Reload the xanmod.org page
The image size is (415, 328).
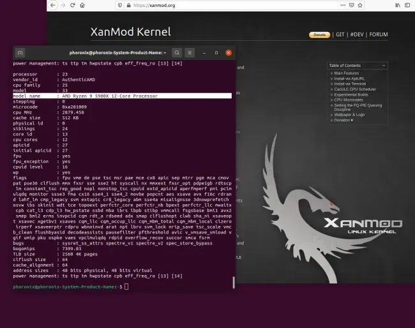(73, 5)
